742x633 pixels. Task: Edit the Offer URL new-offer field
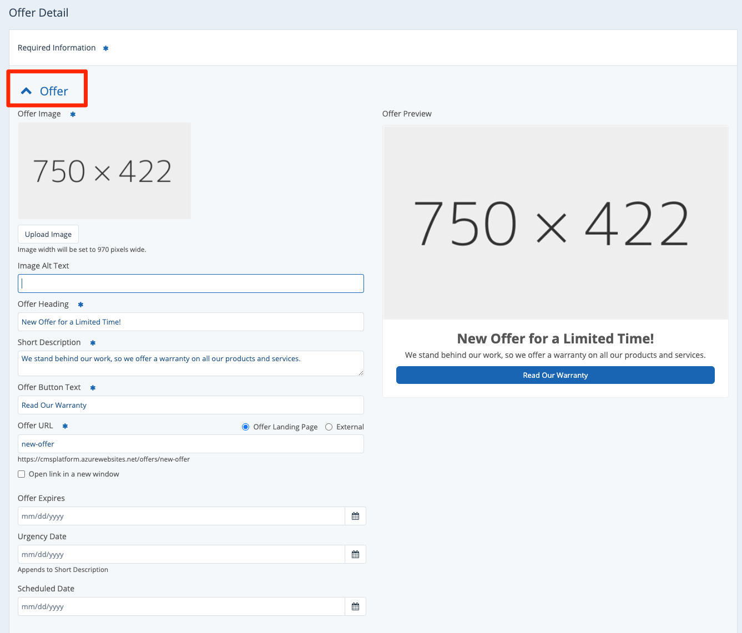pyautogui.click(x=190, y=444)
